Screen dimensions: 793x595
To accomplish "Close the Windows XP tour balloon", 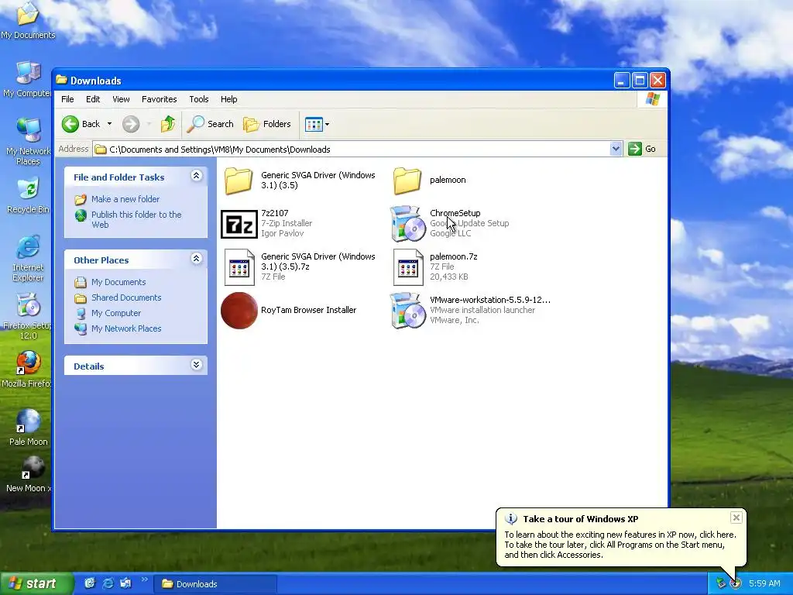I will click(736, 517).
